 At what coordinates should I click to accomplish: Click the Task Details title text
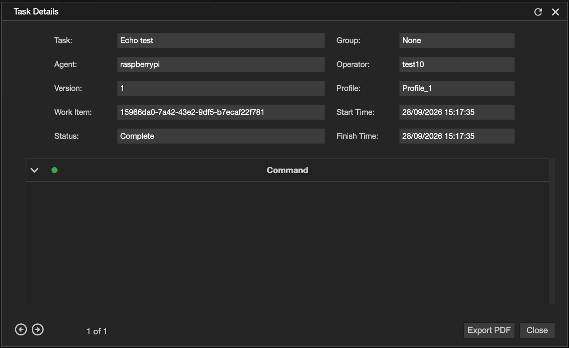(x=36, y=12)
